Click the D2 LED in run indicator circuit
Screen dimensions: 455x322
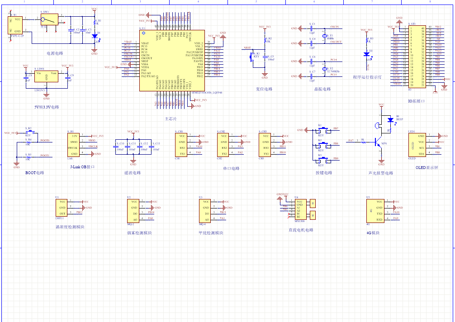pos(366,54)
